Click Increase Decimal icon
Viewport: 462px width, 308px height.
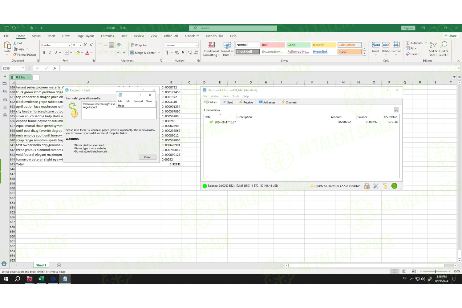(190, 53)
